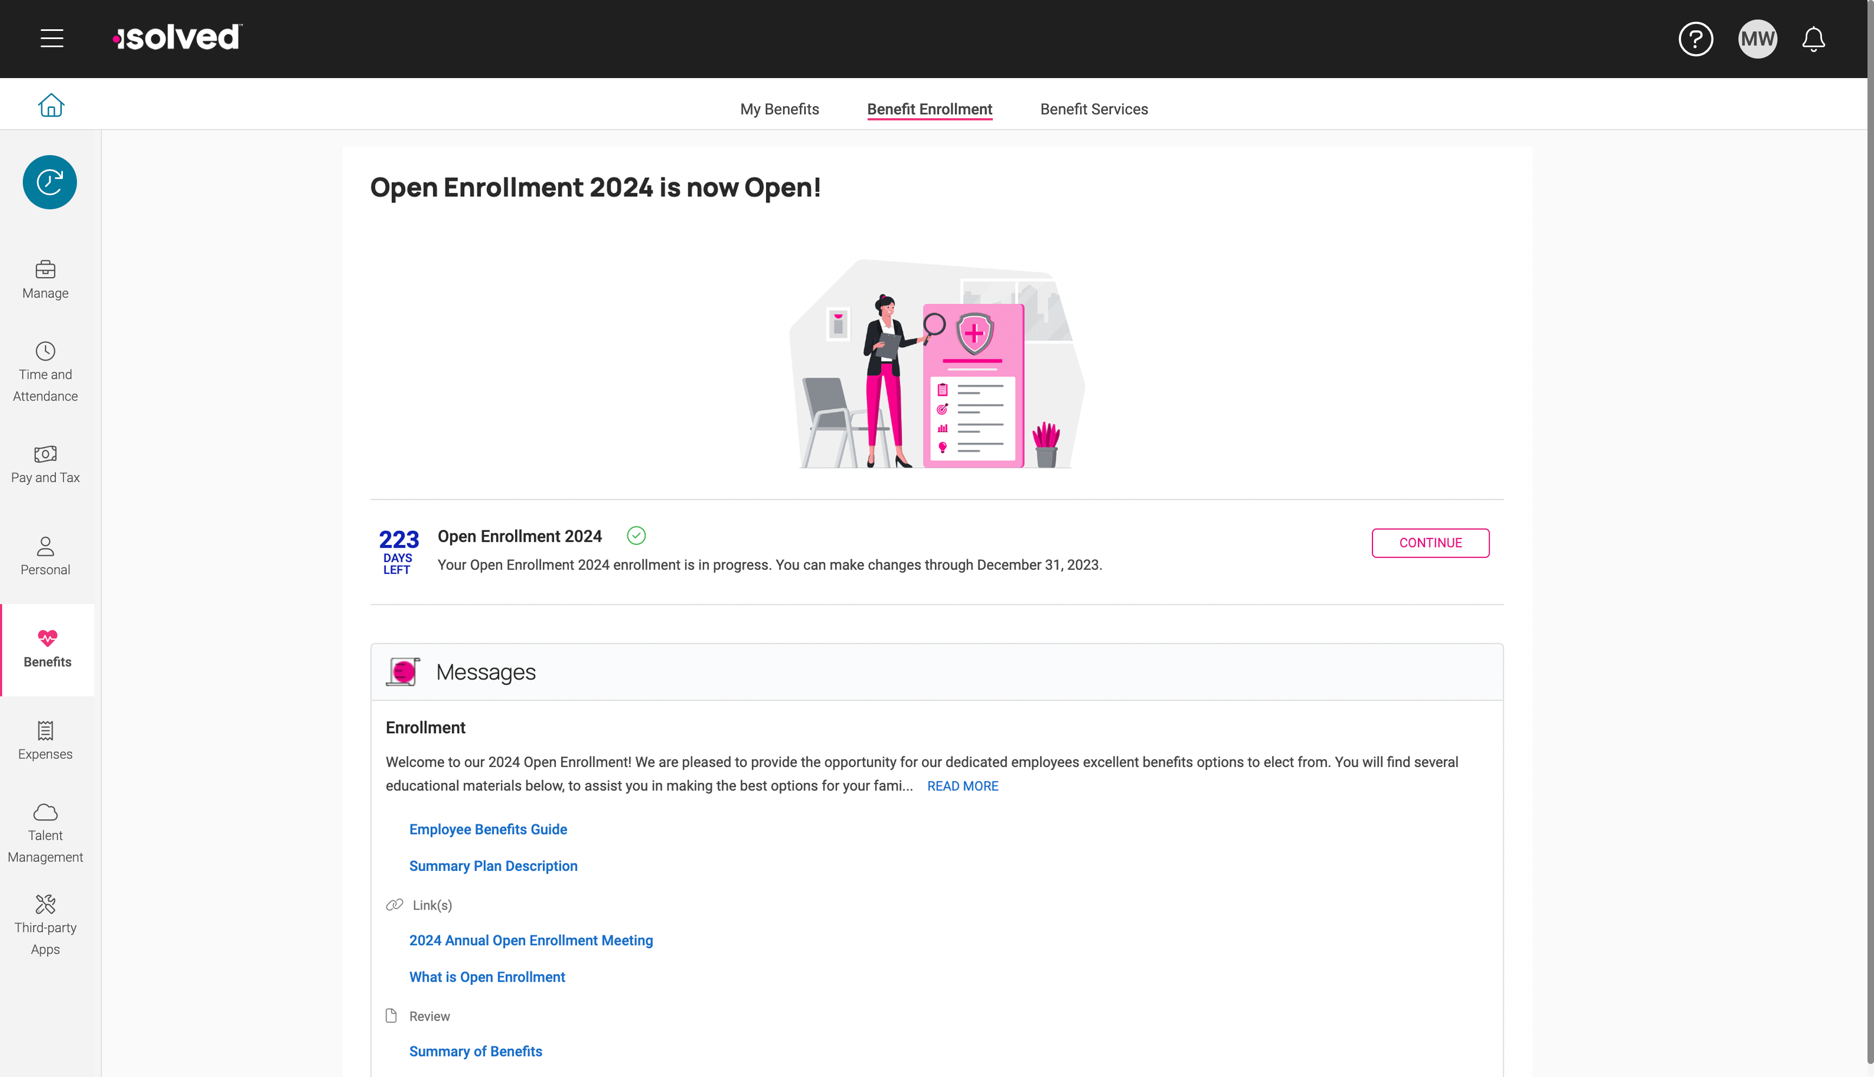This screenshot has height=1077, width=1874.
Task: Switch to the Benefit Enrollment tab
Action: [x=929, y=110]
